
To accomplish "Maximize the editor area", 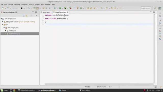I will [154, 12].
